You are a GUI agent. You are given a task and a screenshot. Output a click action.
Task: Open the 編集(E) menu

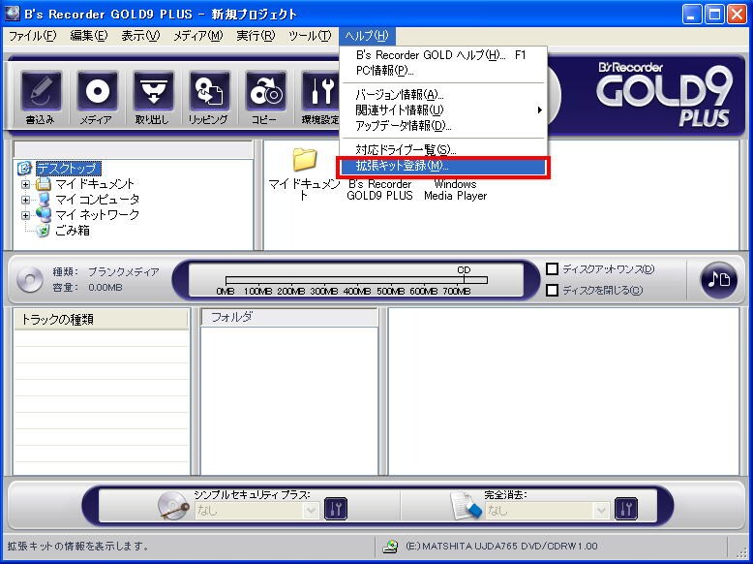89,36
